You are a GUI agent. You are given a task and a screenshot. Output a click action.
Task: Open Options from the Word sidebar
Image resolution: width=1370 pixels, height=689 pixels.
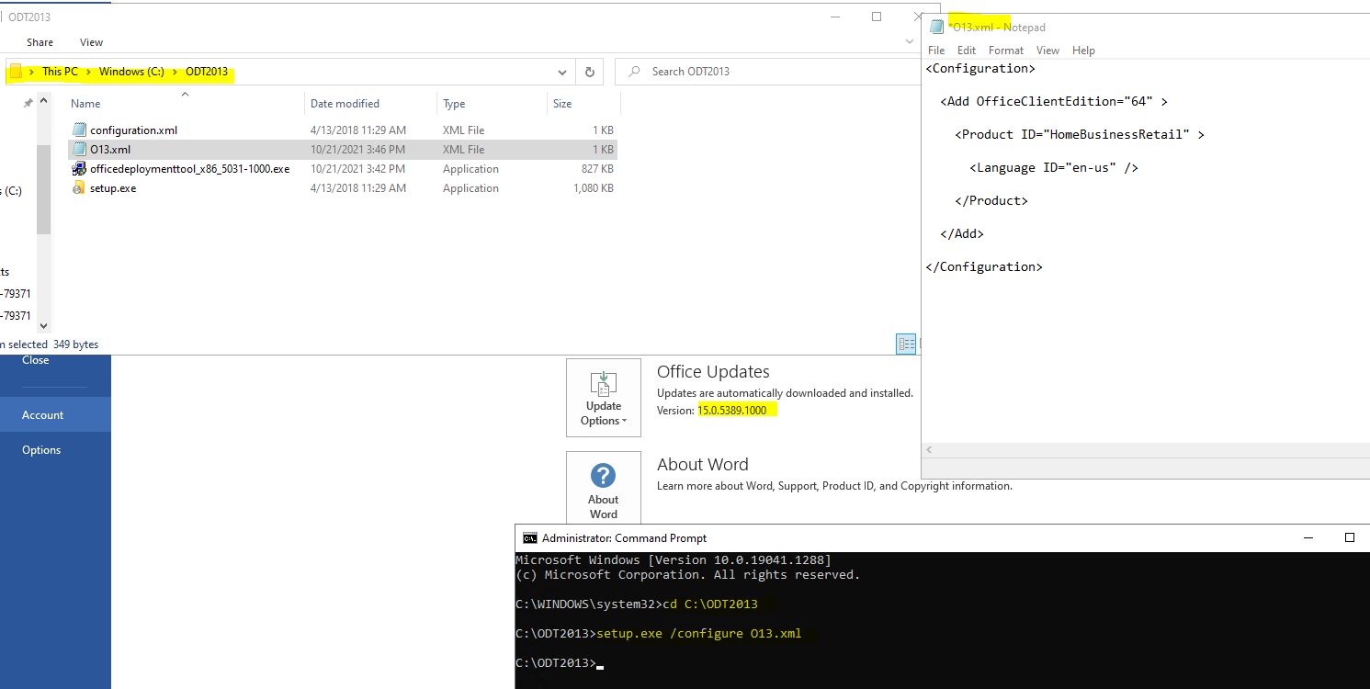[40, 449]
